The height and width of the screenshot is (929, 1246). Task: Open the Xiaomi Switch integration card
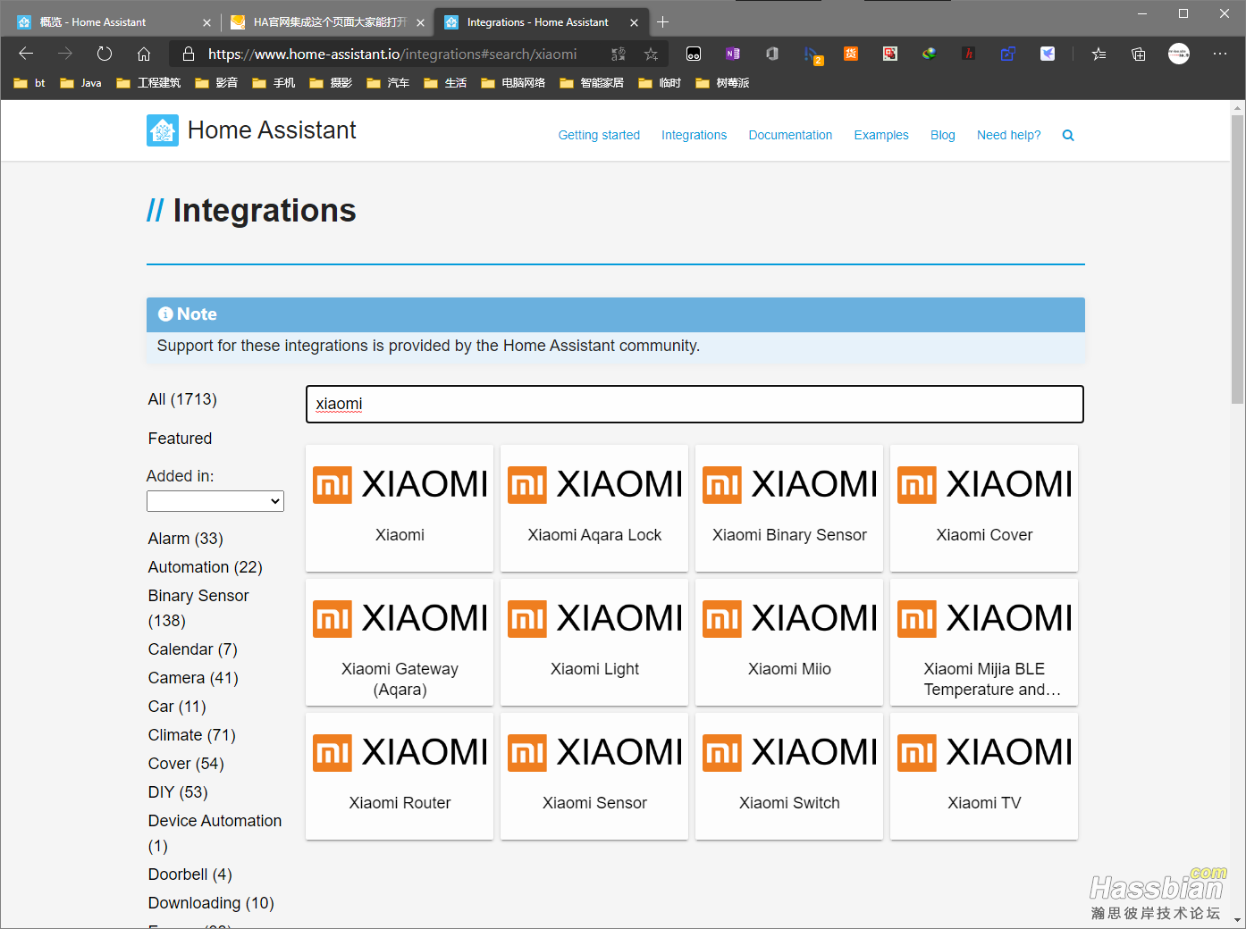(x=789, y=776)
